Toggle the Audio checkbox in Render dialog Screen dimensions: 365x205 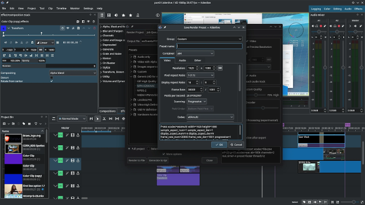(247, 75)
